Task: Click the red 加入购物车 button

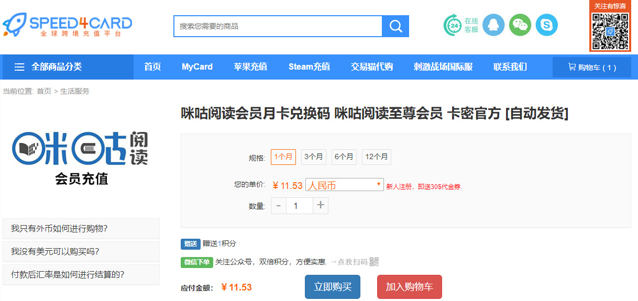Action: (410, 287)
